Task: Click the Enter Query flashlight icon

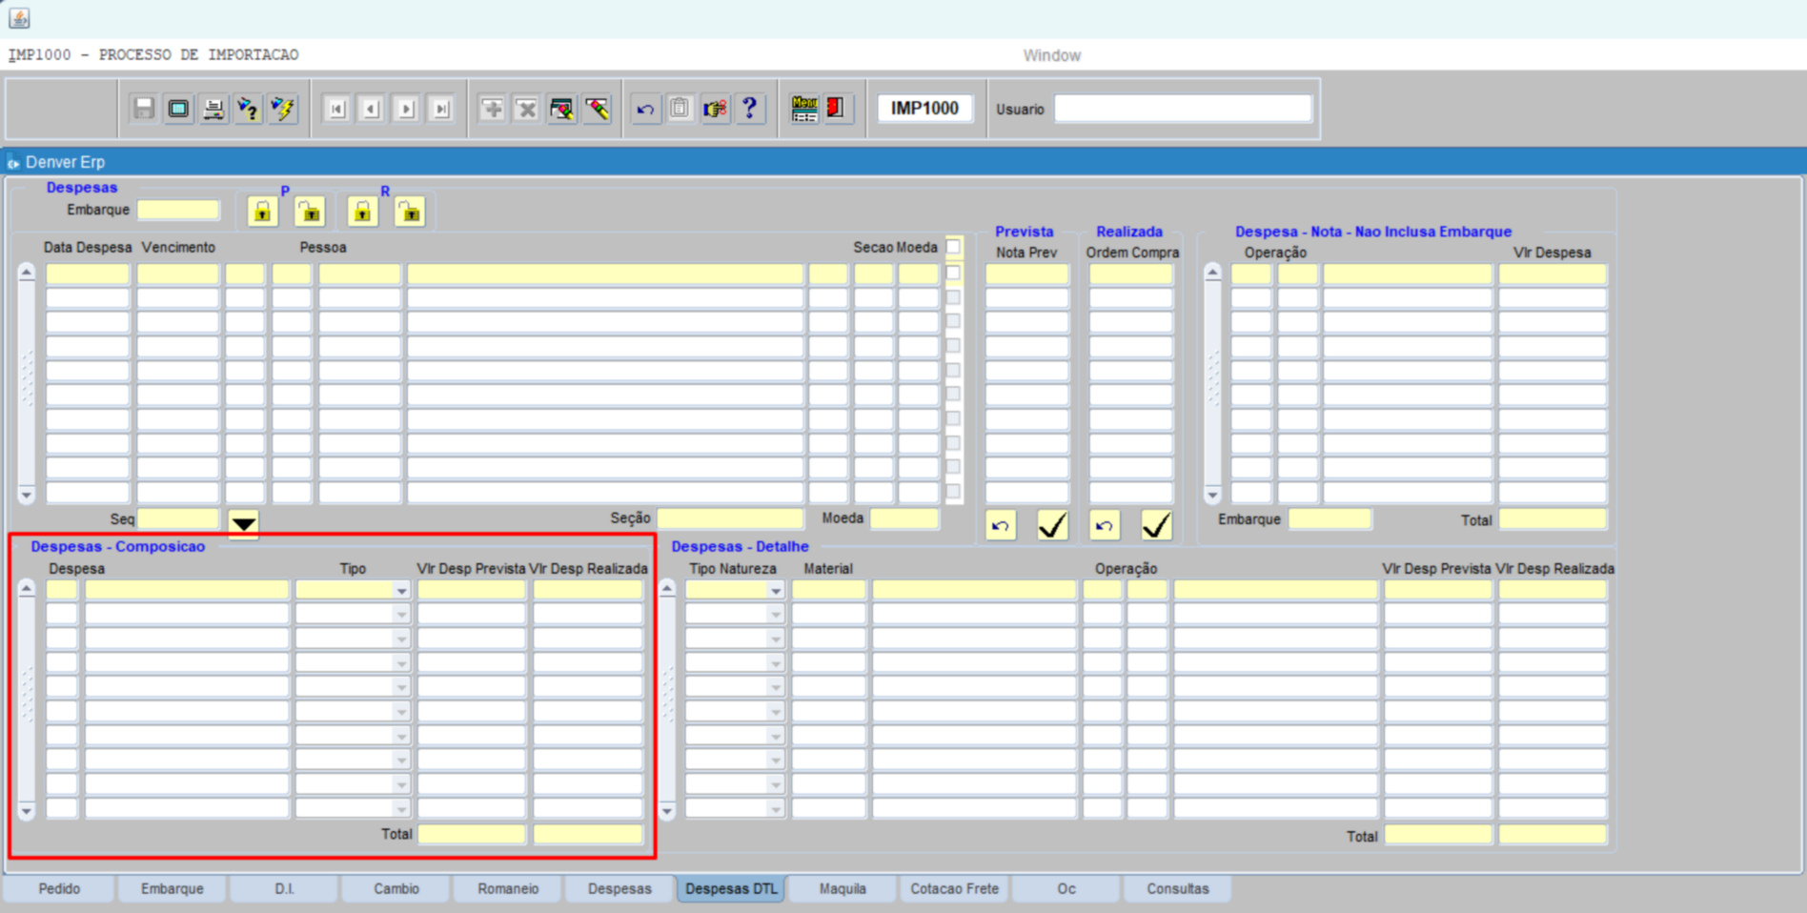Action: point(248,109)
